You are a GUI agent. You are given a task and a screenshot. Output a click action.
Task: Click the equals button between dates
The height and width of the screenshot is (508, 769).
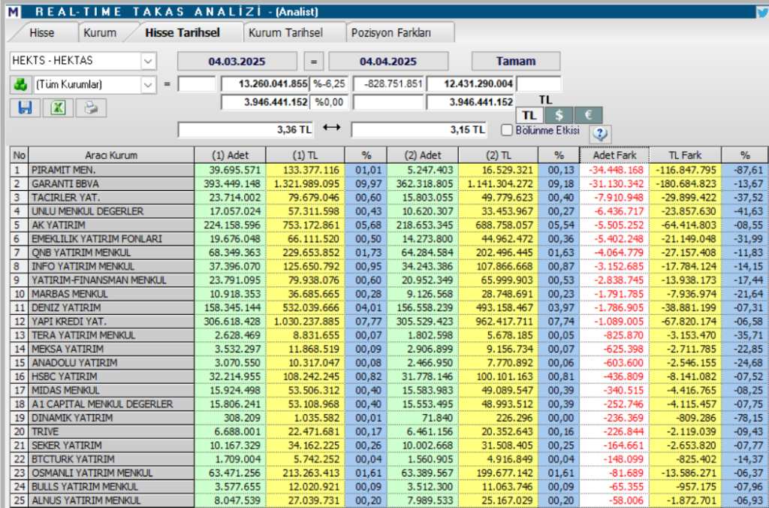[313, 62]
